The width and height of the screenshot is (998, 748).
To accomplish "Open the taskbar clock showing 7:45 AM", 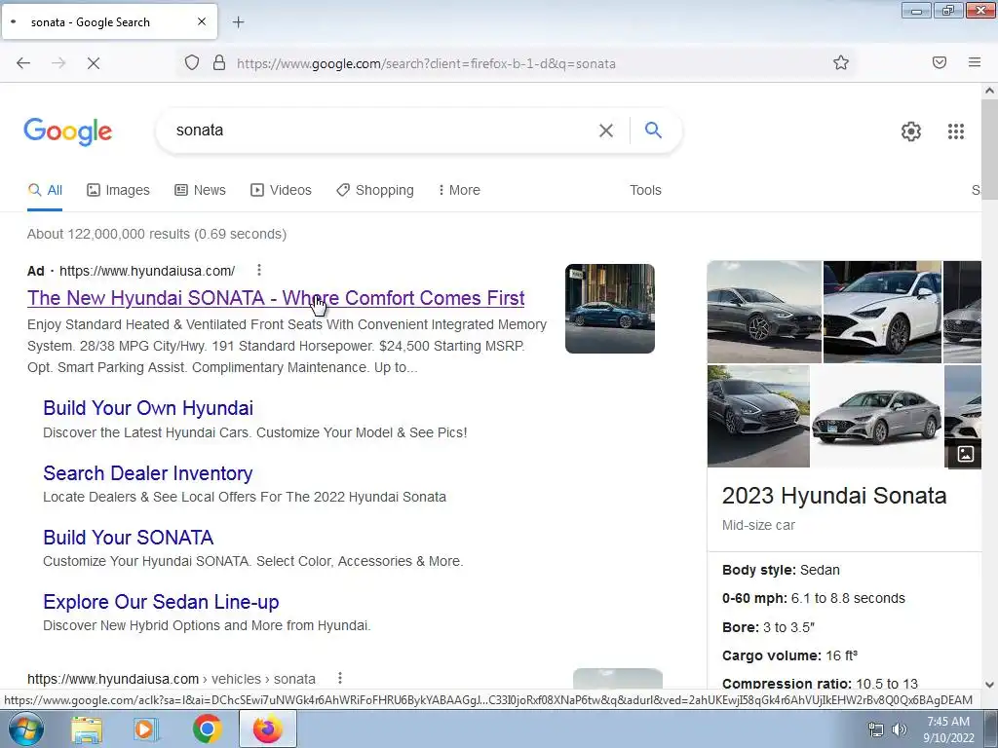I will pos(948,729).
